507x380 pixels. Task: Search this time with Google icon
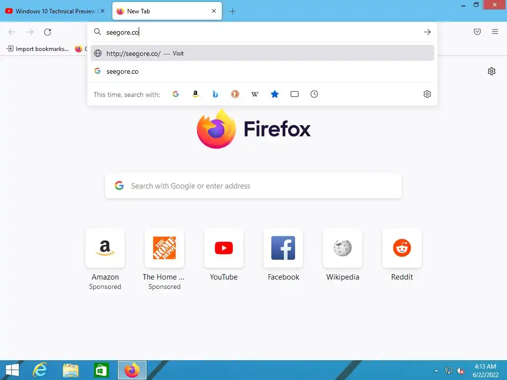(x=176, y=94)
